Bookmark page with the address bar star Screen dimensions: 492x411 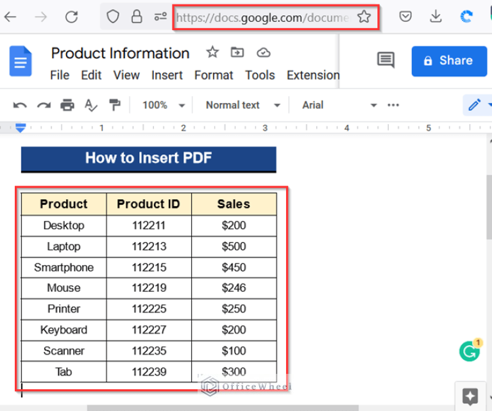(x=364, y=17)
